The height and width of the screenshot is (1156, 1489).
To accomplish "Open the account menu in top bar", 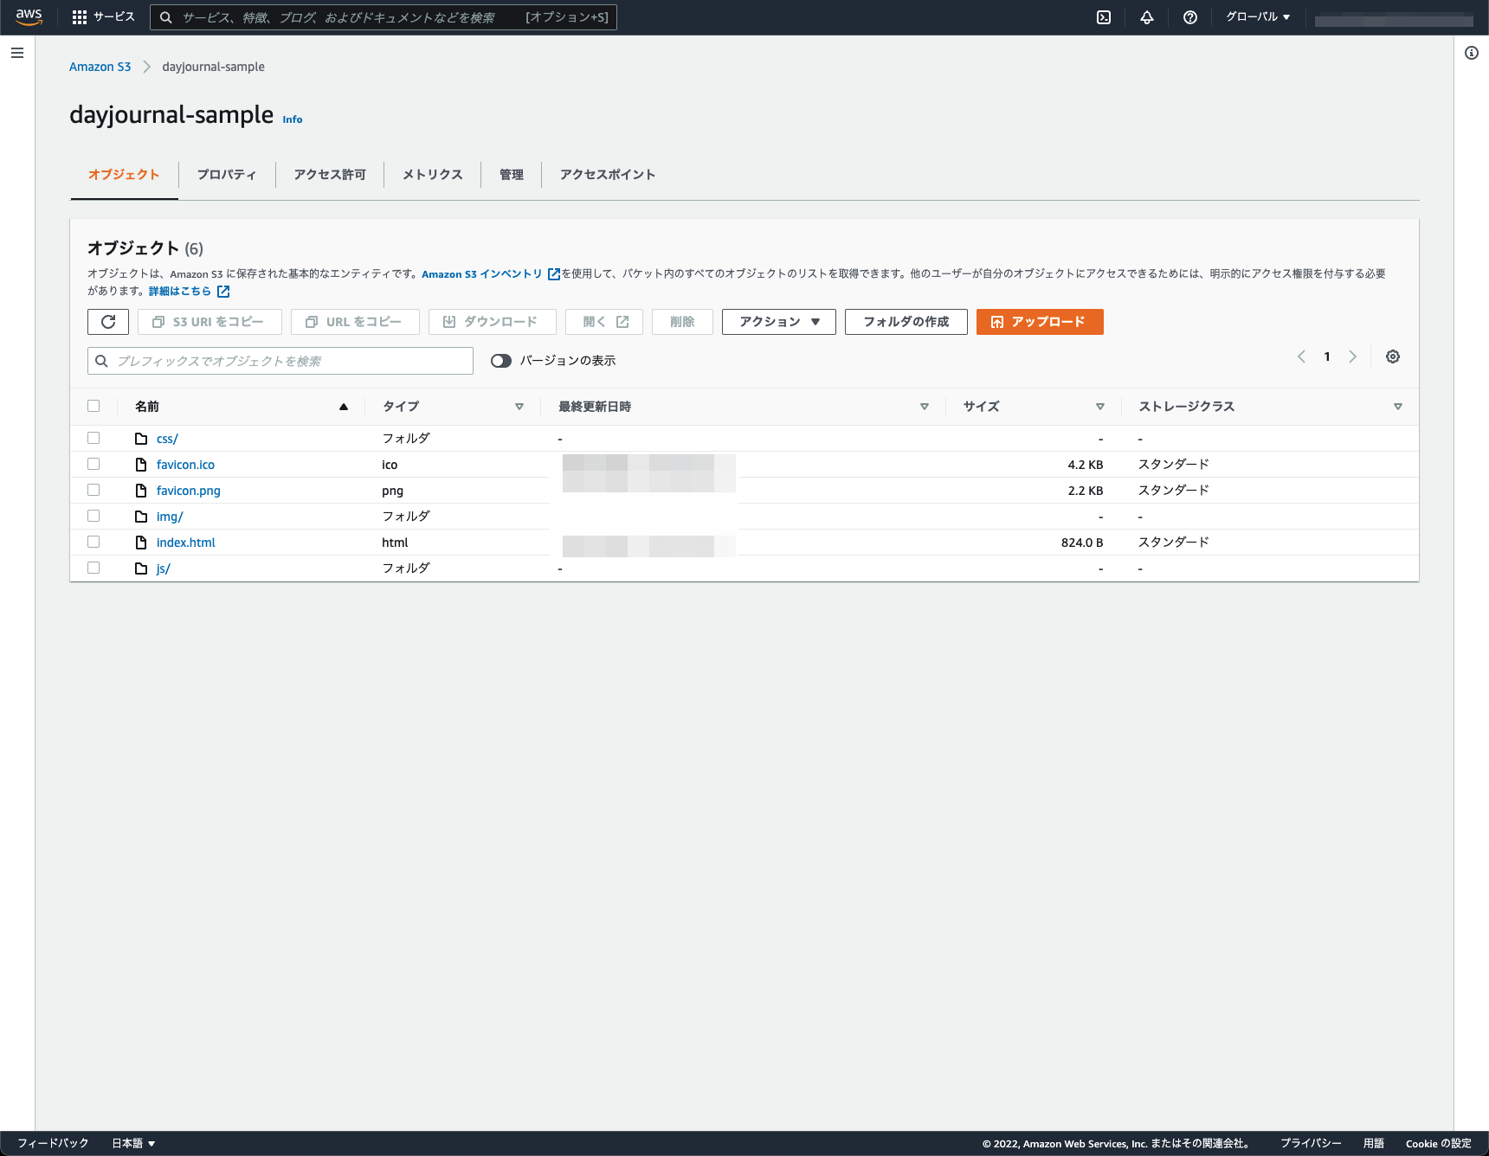I will coord(1394,19).
